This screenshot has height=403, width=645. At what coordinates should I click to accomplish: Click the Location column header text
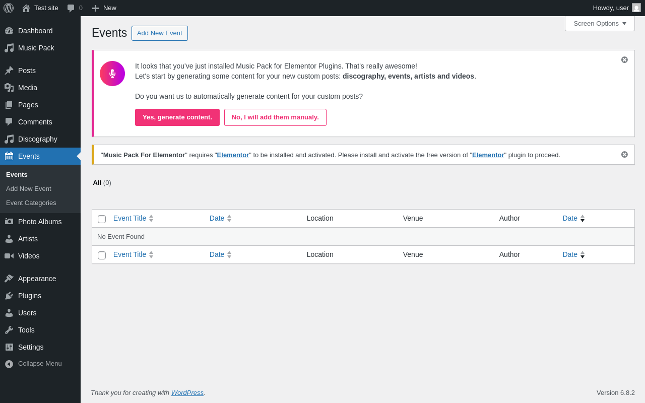tap(320, 218)
